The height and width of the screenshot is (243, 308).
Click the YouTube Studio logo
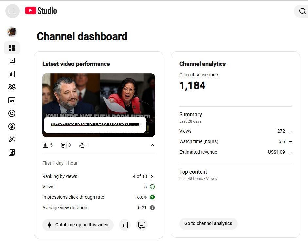41,11
